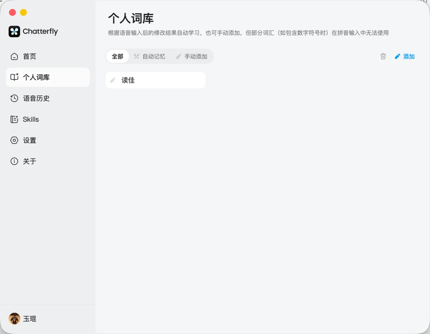The width and height of the screenshot is (430, 334).
Task: Click the username 玉琨
Action: pos(29,319)
